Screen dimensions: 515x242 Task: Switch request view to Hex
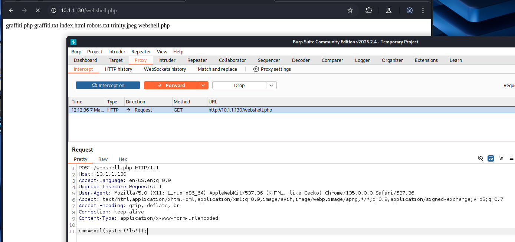click(x=123, y=159)
